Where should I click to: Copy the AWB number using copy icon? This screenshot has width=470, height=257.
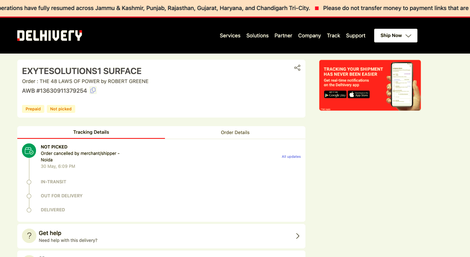93,90
